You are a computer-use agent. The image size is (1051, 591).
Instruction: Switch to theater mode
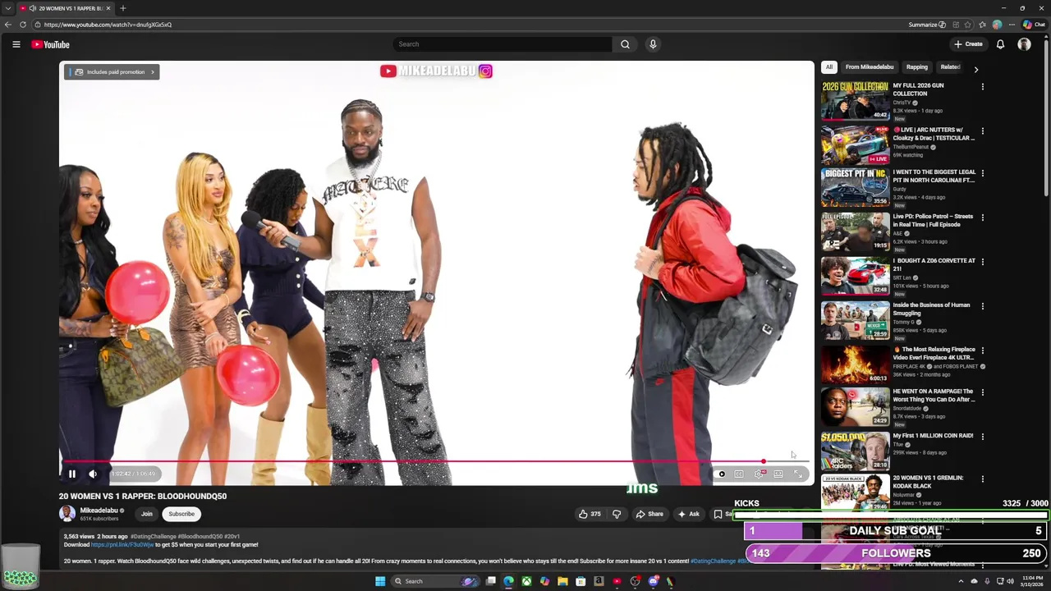tap(778, 474)
